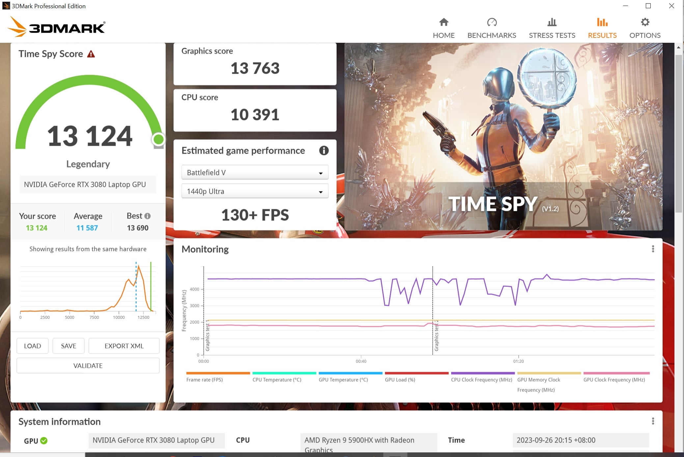The height and width of the screenshot is (457, 684).
Task: Click the info icon next to Best score
Action: point(148,216)
